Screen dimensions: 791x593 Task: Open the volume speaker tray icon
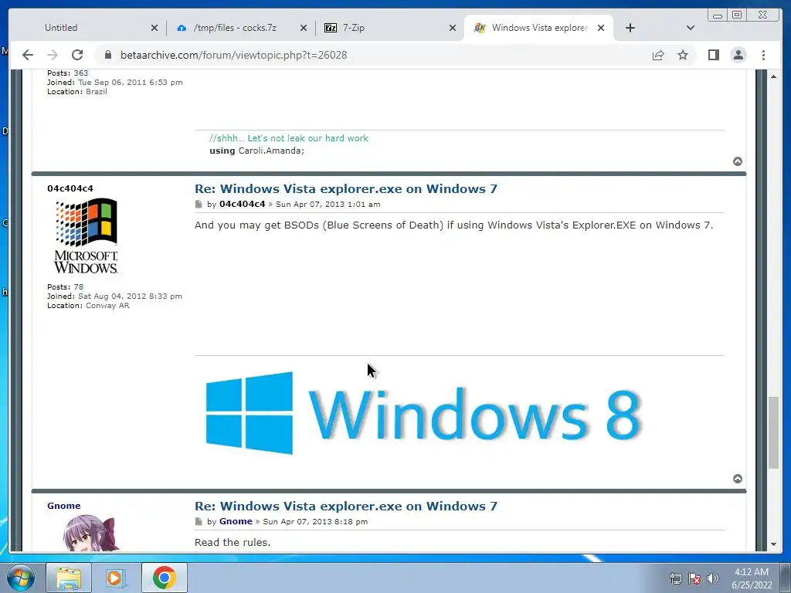pos(713,578)
